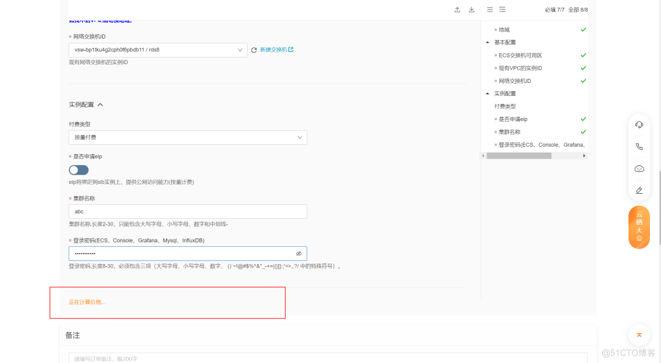Viewport: 661px width, 363px height.
Task: Click the back-to-top arrow button
Action: pyautogui.click(x=639, y=335)
